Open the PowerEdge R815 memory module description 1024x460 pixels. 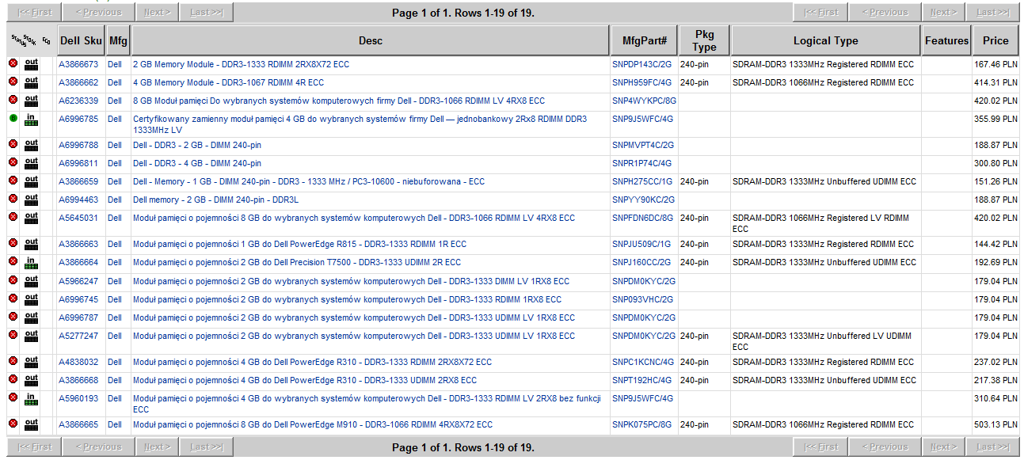[299, 244]
